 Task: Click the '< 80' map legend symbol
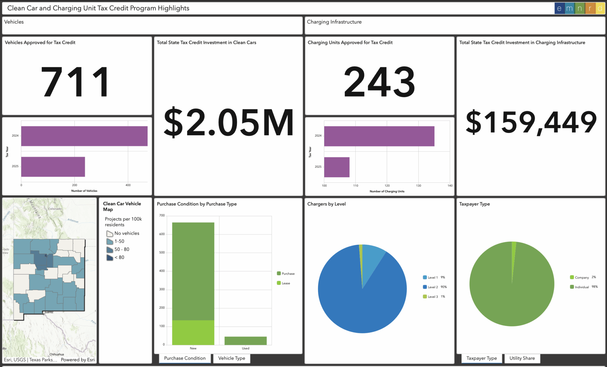pyautogui.click(x=110, y=257)
